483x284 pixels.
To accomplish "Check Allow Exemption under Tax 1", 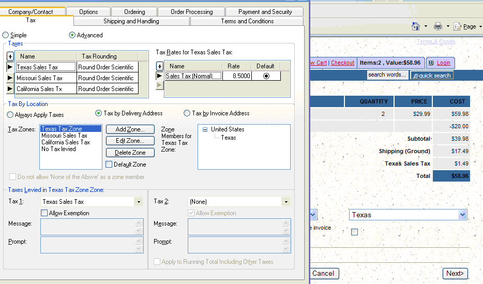I will pyautogui.click(x=44, y=213).
